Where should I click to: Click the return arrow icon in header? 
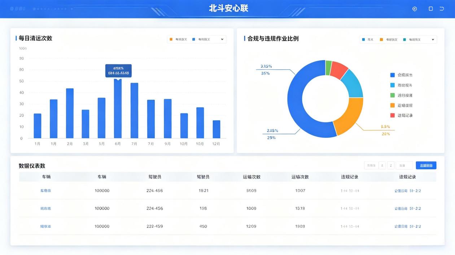(442, 9)
